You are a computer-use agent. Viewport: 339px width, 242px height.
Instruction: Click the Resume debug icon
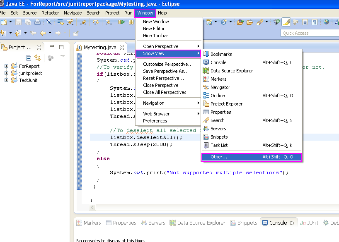tap(121, 22)
